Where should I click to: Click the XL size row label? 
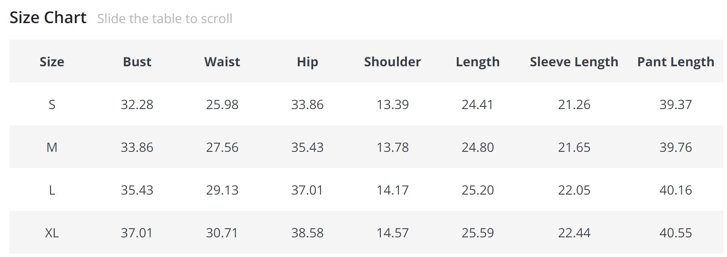point(52,233)
